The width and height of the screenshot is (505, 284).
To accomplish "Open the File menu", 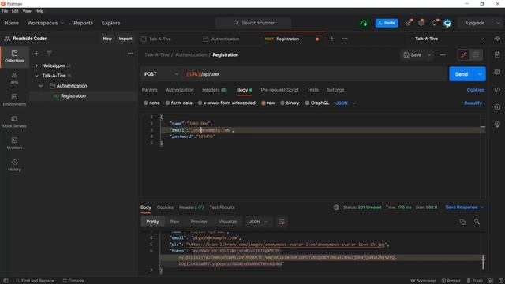I will tap(5, 11).
